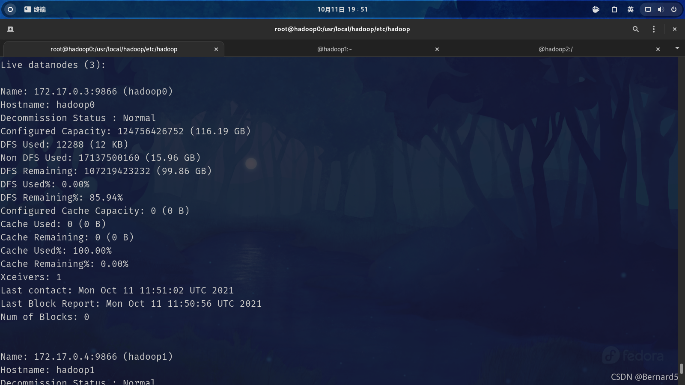Click the 'Xceivers: 1' line
The width and height of the screenshot is (685, 385).
point(31,277)
